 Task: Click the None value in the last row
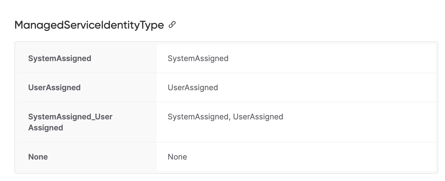pos(177,157)
